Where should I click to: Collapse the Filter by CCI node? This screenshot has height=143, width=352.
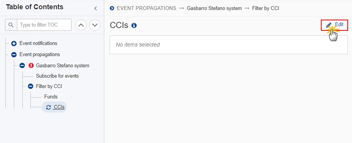point(30,86)
